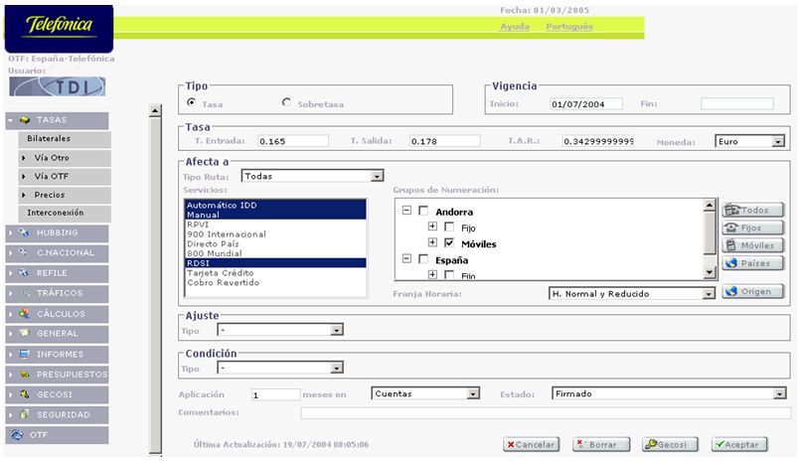This screenshot has width=802, height=461.
Task: Expand the HUBBING sidebar menu
Action: [58, 232]
